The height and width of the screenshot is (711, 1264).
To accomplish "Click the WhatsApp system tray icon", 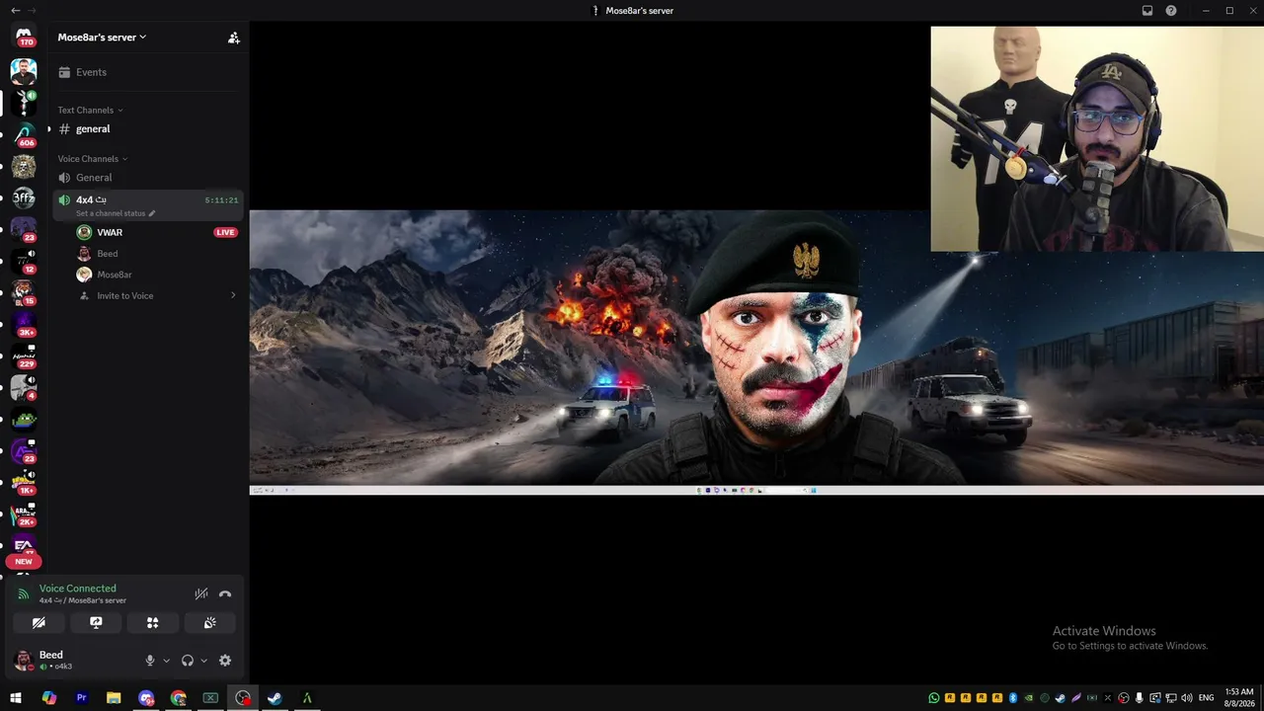I will (x=934, y=698).
